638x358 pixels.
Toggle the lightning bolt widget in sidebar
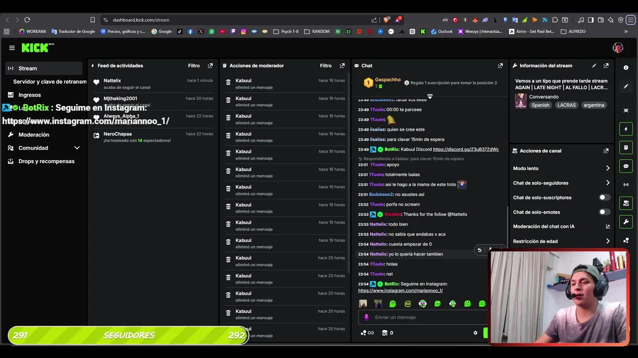(x=626, y=129)
